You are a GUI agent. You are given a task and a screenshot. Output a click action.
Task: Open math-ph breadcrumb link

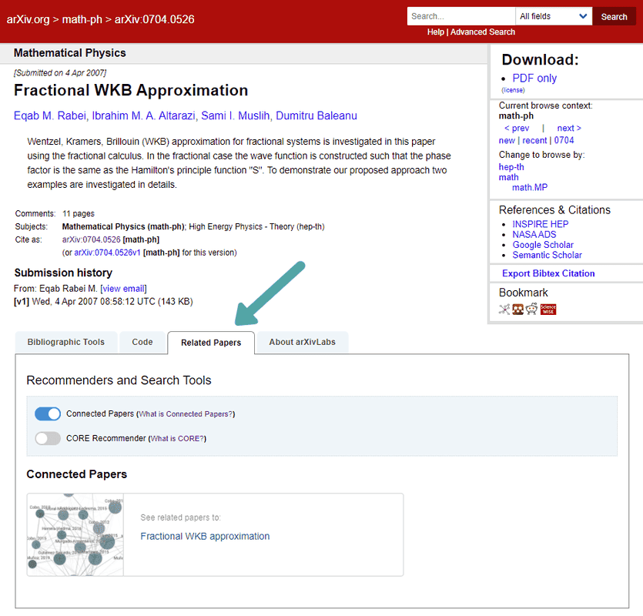pyautogui.click(x=82, y=19)
